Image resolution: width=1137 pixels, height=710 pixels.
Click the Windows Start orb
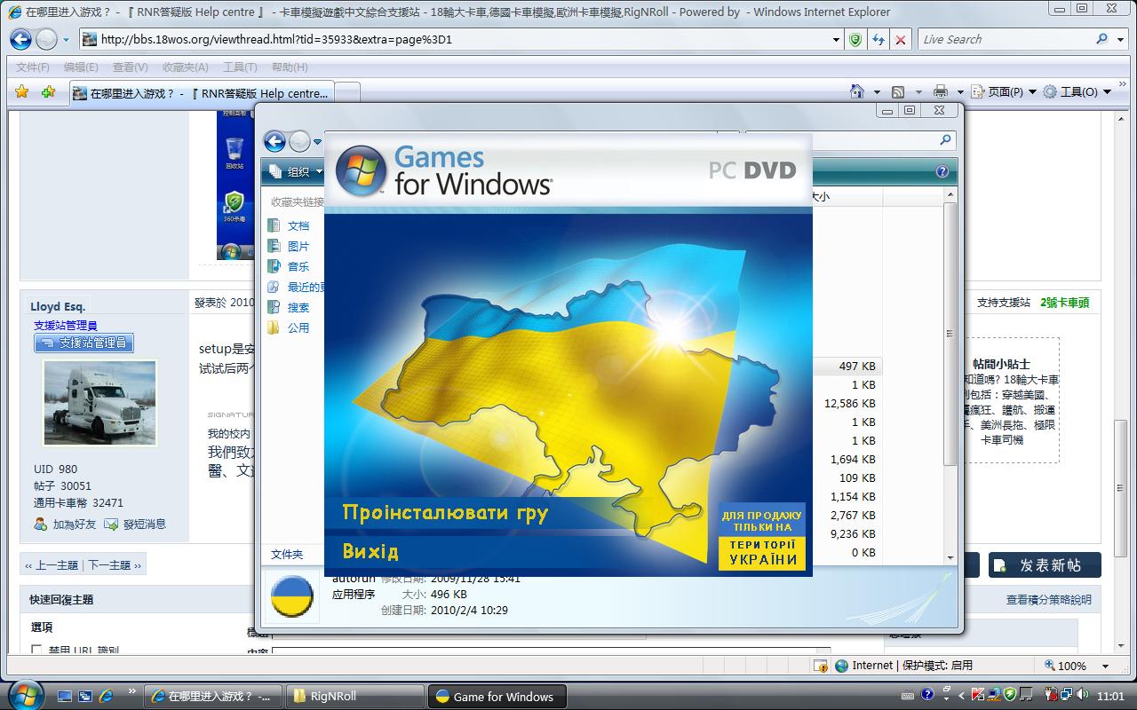pos(25,695)
